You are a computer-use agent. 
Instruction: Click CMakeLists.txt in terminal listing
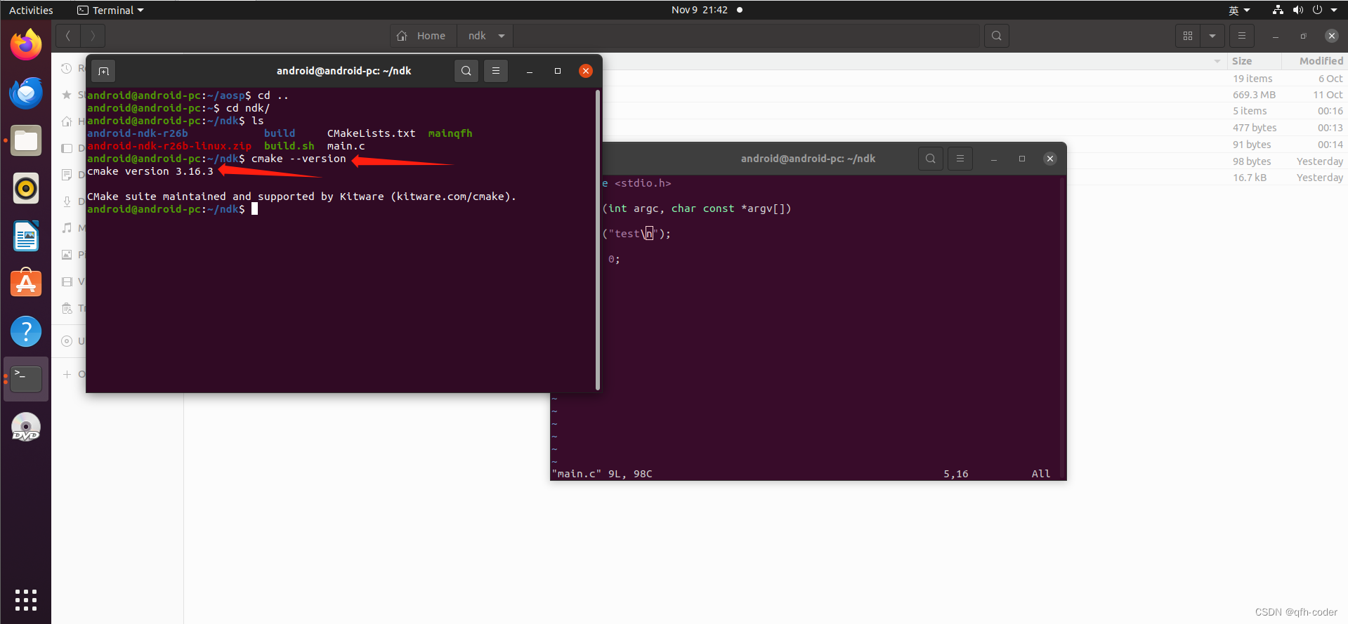371,133
